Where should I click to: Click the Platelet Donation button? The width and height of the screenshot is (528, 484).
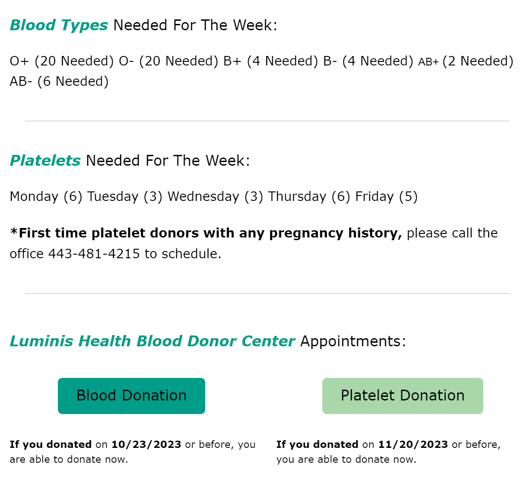point(402,396)
